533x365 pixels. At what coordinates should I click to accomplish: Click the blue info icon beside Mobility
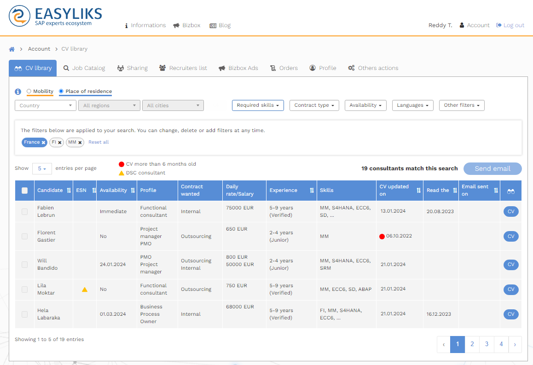click(x=18, y=92)
